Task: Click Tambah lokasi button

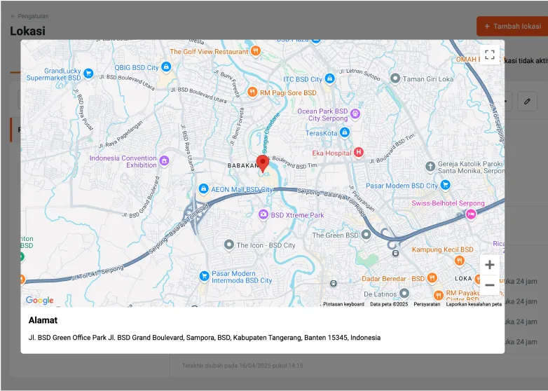Action: 512,26
